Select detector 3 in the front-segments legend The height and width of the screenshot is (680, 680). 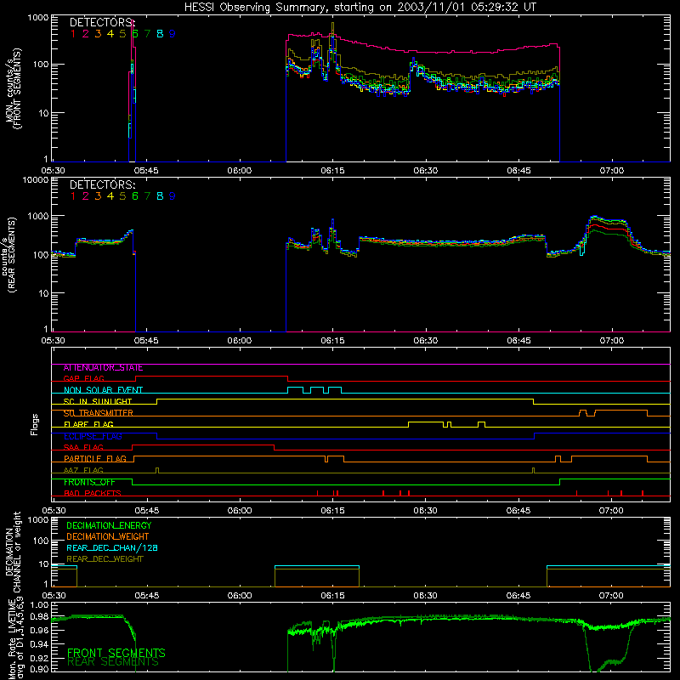pyautogui.click(x=98, y=33)
